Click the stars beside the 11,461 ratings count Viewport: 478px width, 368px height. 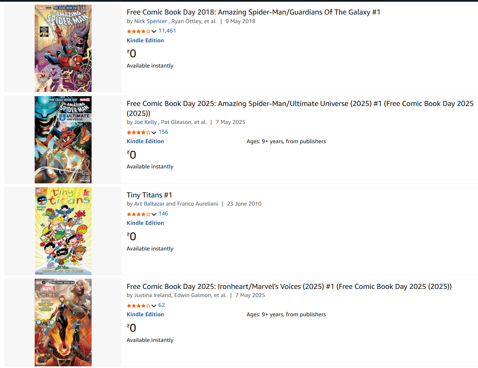click(139, 31)
